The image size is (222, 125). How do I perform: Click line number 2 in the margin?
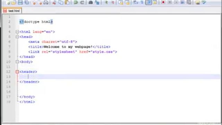pos(9,22)
